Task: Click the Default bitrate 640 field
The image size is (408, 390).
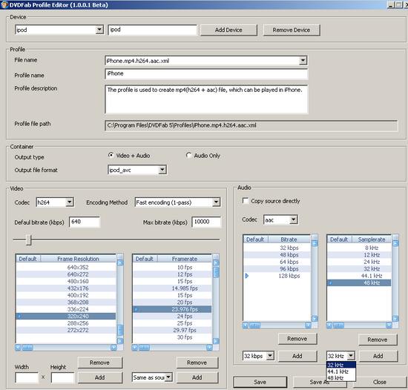Action: [x=85, y=222]
